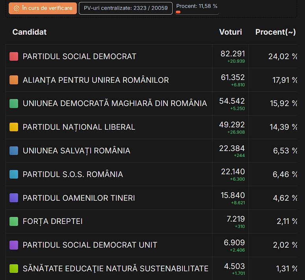Click the lime swatch for Sănătate Educație Natură Sustenabilitate
Screen dimensions: 305x280
tap(14, 269)
